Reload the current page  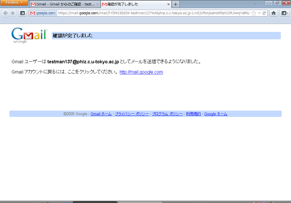(264, 13)
